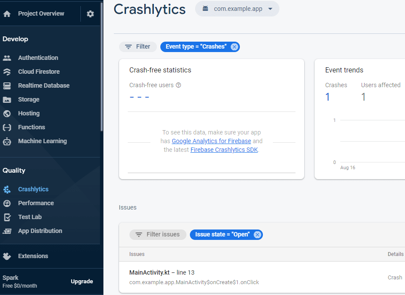
Task: Open the com.example.app selector dropdown
Action: click(x=237, y=9)
